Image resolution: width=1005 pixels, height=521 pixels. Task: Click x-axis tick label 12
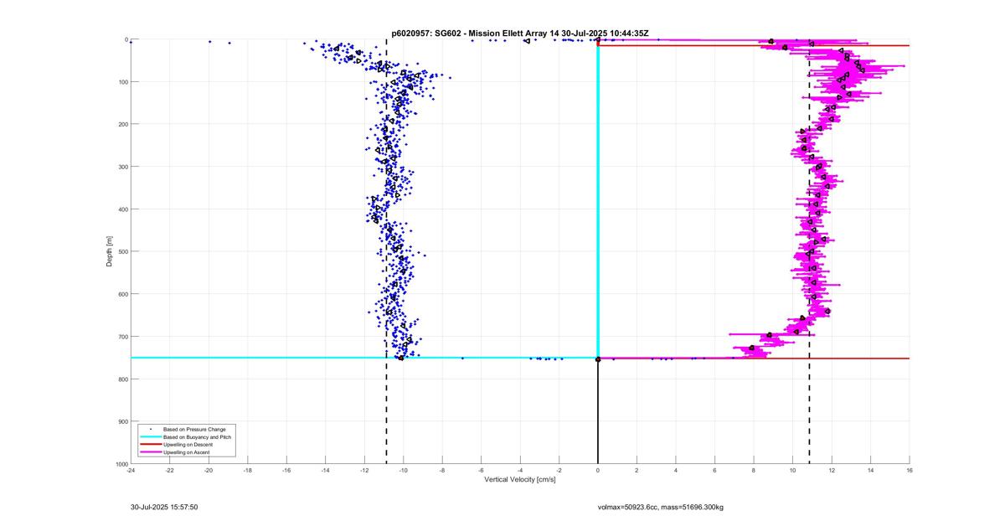(x=832, y=470)
